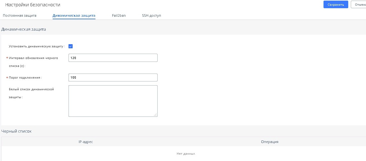Toggle Установить динамическую защиту checkbox

tap(70, 46)
